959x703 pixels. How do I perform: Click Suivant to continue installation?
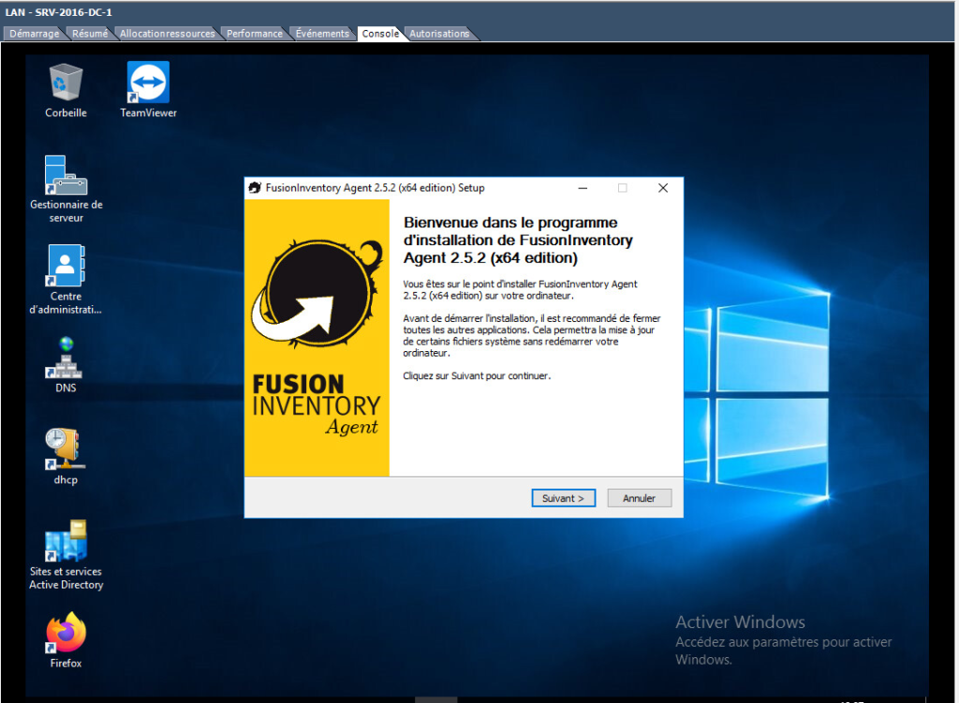pos(563,498)
